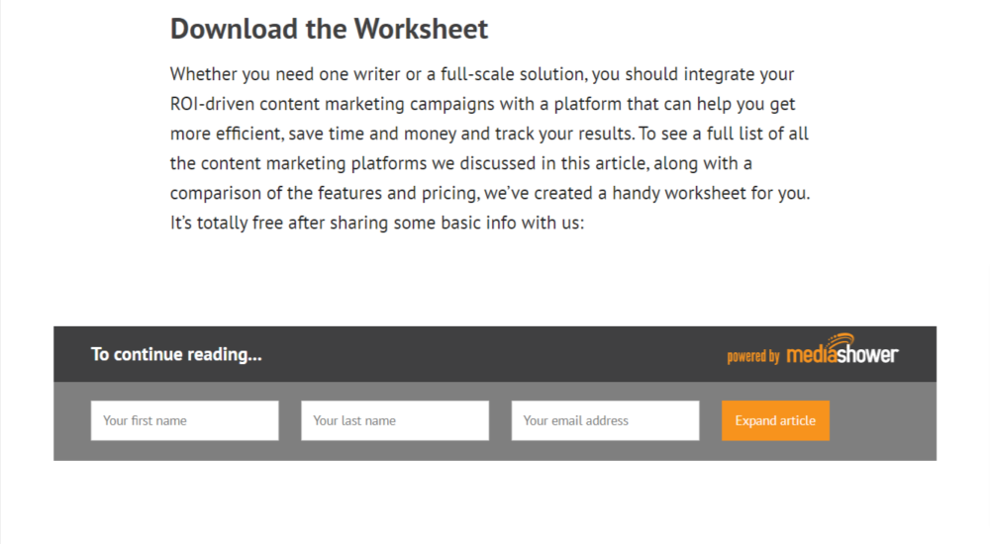Focus the 'Your first name' field

(184, 420)
